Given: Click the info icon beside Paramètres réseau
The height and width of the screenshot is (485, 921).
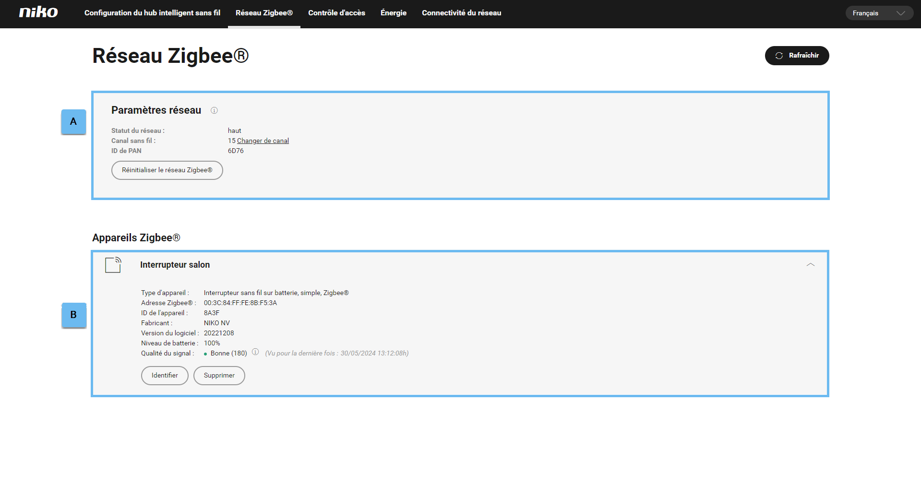Looking at the screenshot, I should tap(214, 110).
